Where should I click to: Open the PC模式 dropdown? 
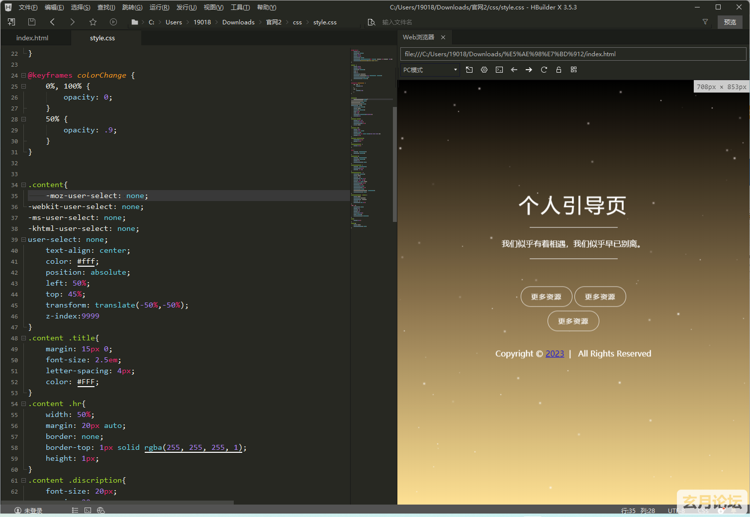[430, 70]
